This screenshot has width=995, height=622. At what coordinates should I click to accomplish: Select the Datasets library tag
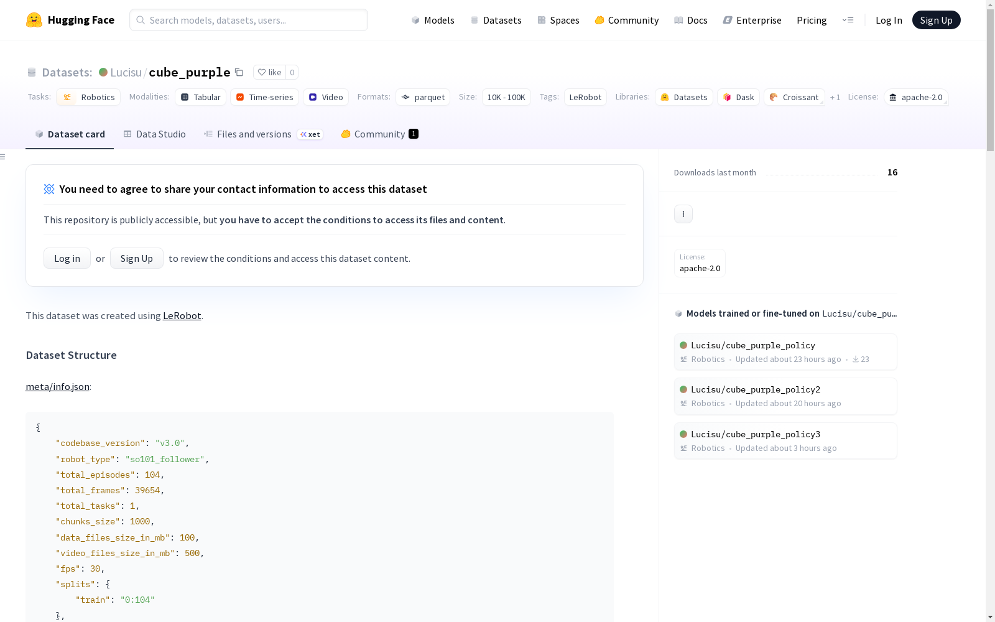tap(683, 97)
